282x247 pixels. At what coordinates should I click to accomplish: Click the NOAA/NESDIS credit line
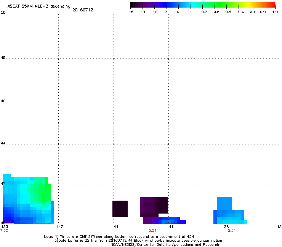click(x=165, y=245)
